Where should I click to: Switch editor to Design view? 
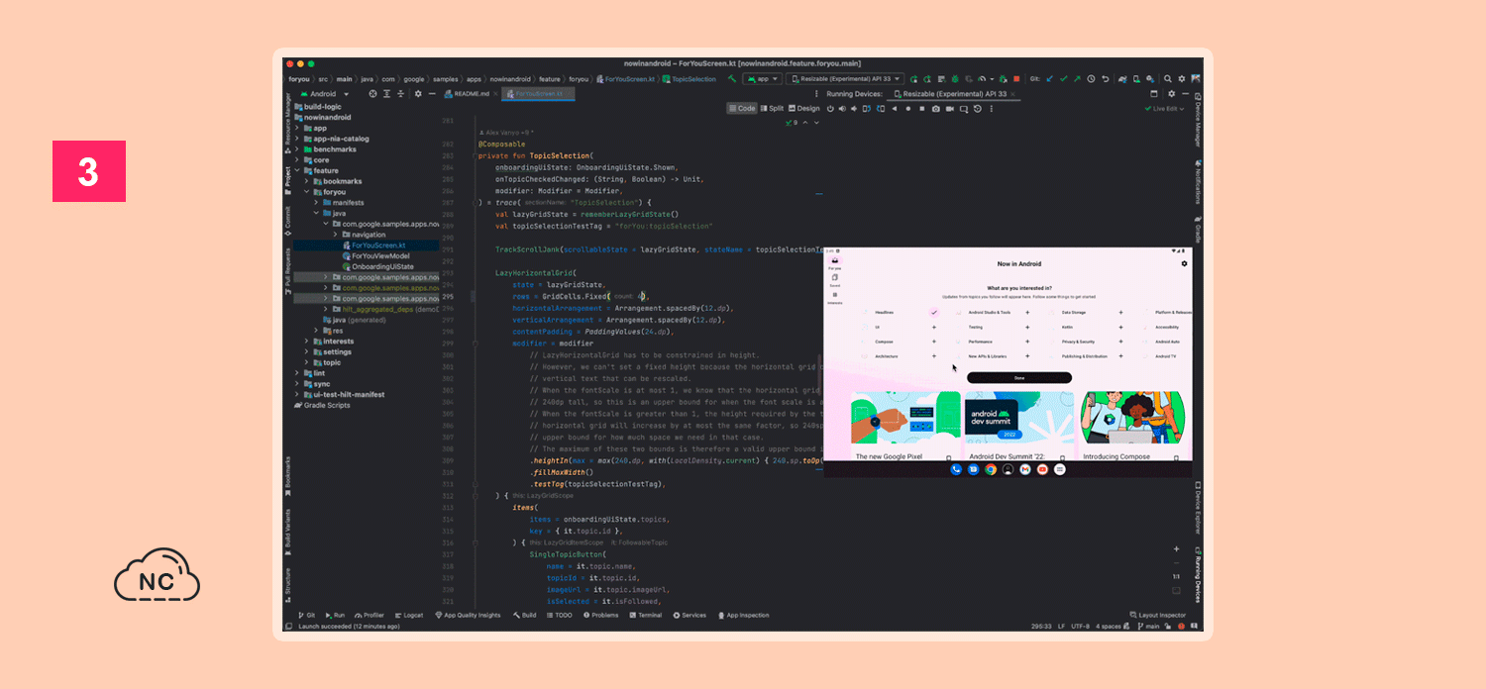pos(803,109)
